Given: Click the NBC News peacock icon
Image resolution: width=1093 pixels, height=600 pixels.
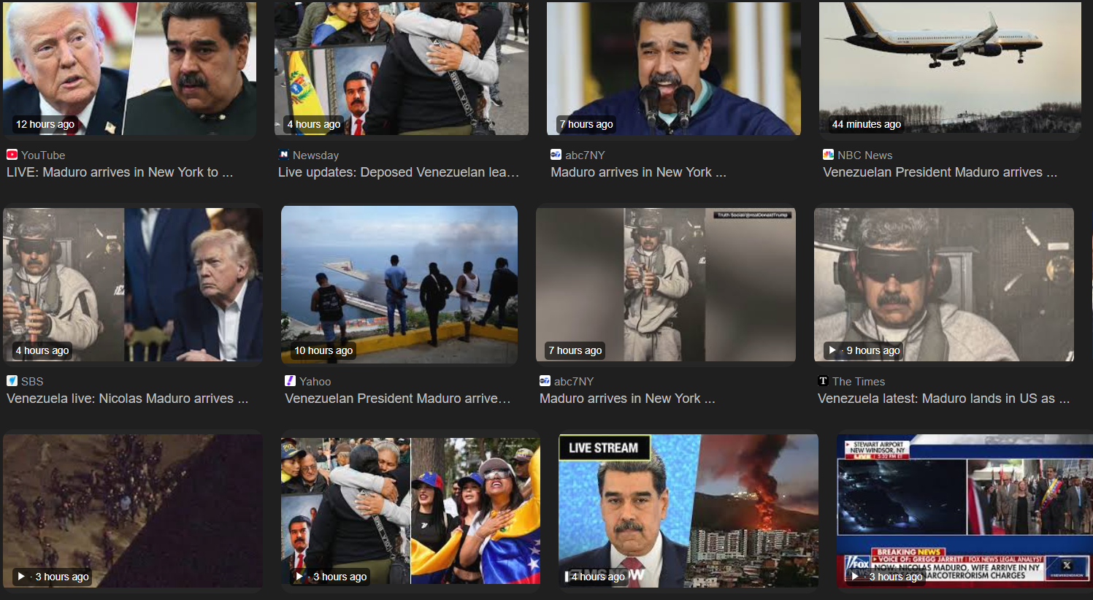Looking at the screenshot, I should (x=828, y=155).
